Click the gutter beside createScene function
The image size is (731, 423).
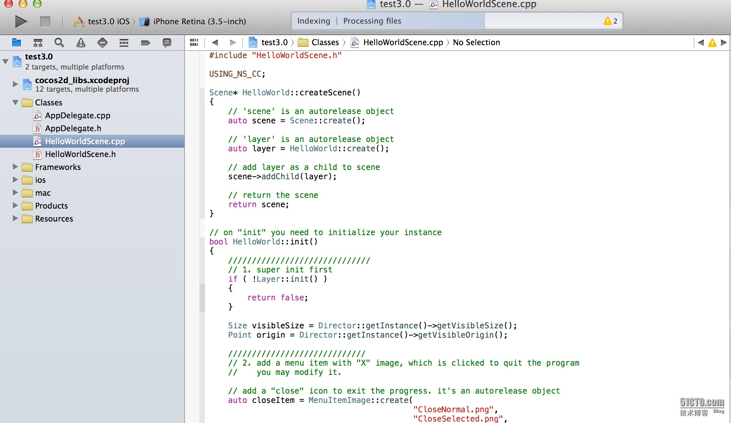click(x=202, y=153)
